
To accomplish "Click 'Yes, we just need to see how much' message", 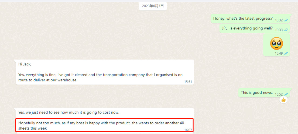I will (x=69, y=112).
